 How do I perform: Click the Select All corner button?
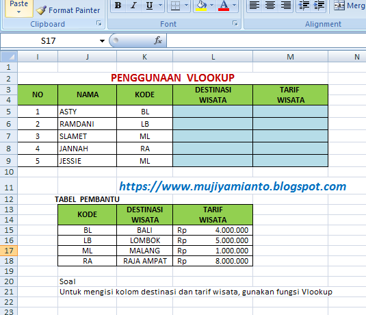tap(9, 57)
